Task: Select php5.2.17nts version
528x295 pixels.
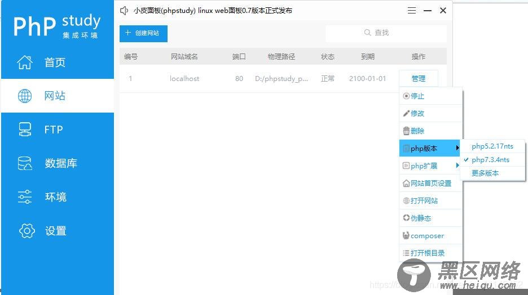Action: pos(492,146)
